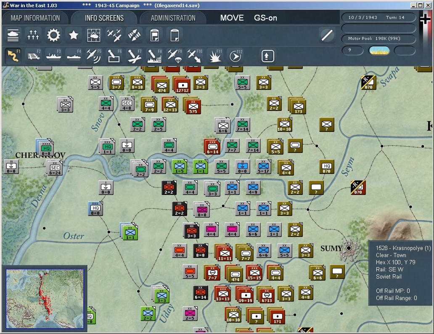Click the Motor Pool 198K readout
Image resolution: width=434 pixels, height=334 pixels.
tap(374, 38)
